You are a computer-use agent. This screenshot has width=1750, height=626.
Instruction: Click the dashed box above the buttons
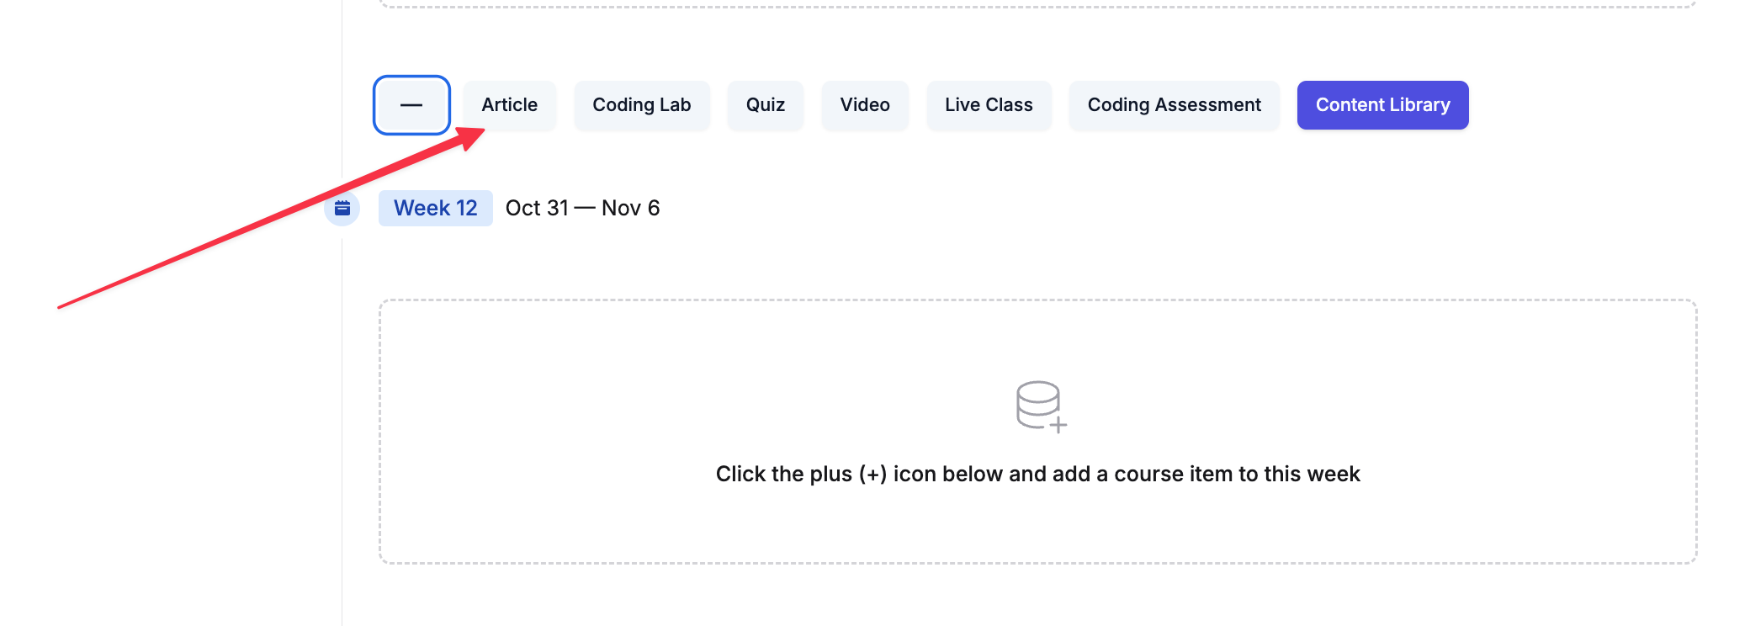(x=1037, y=4)
